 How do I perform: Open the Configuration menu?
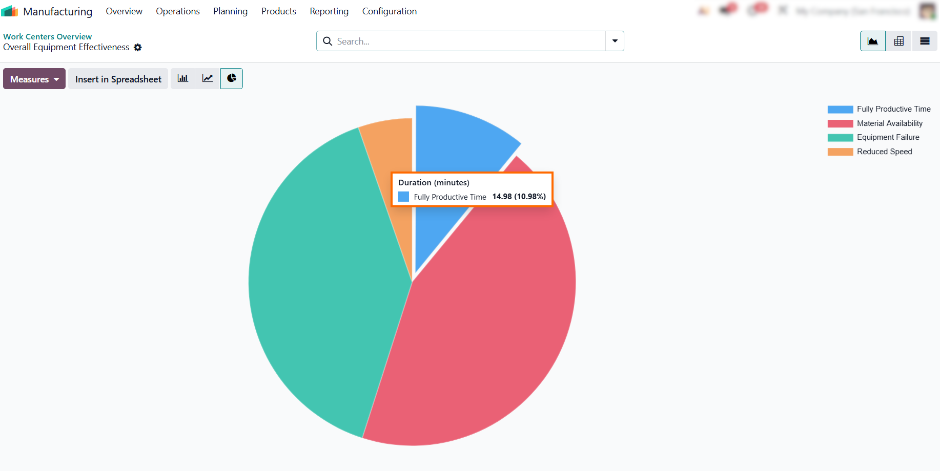pos(390,11)
